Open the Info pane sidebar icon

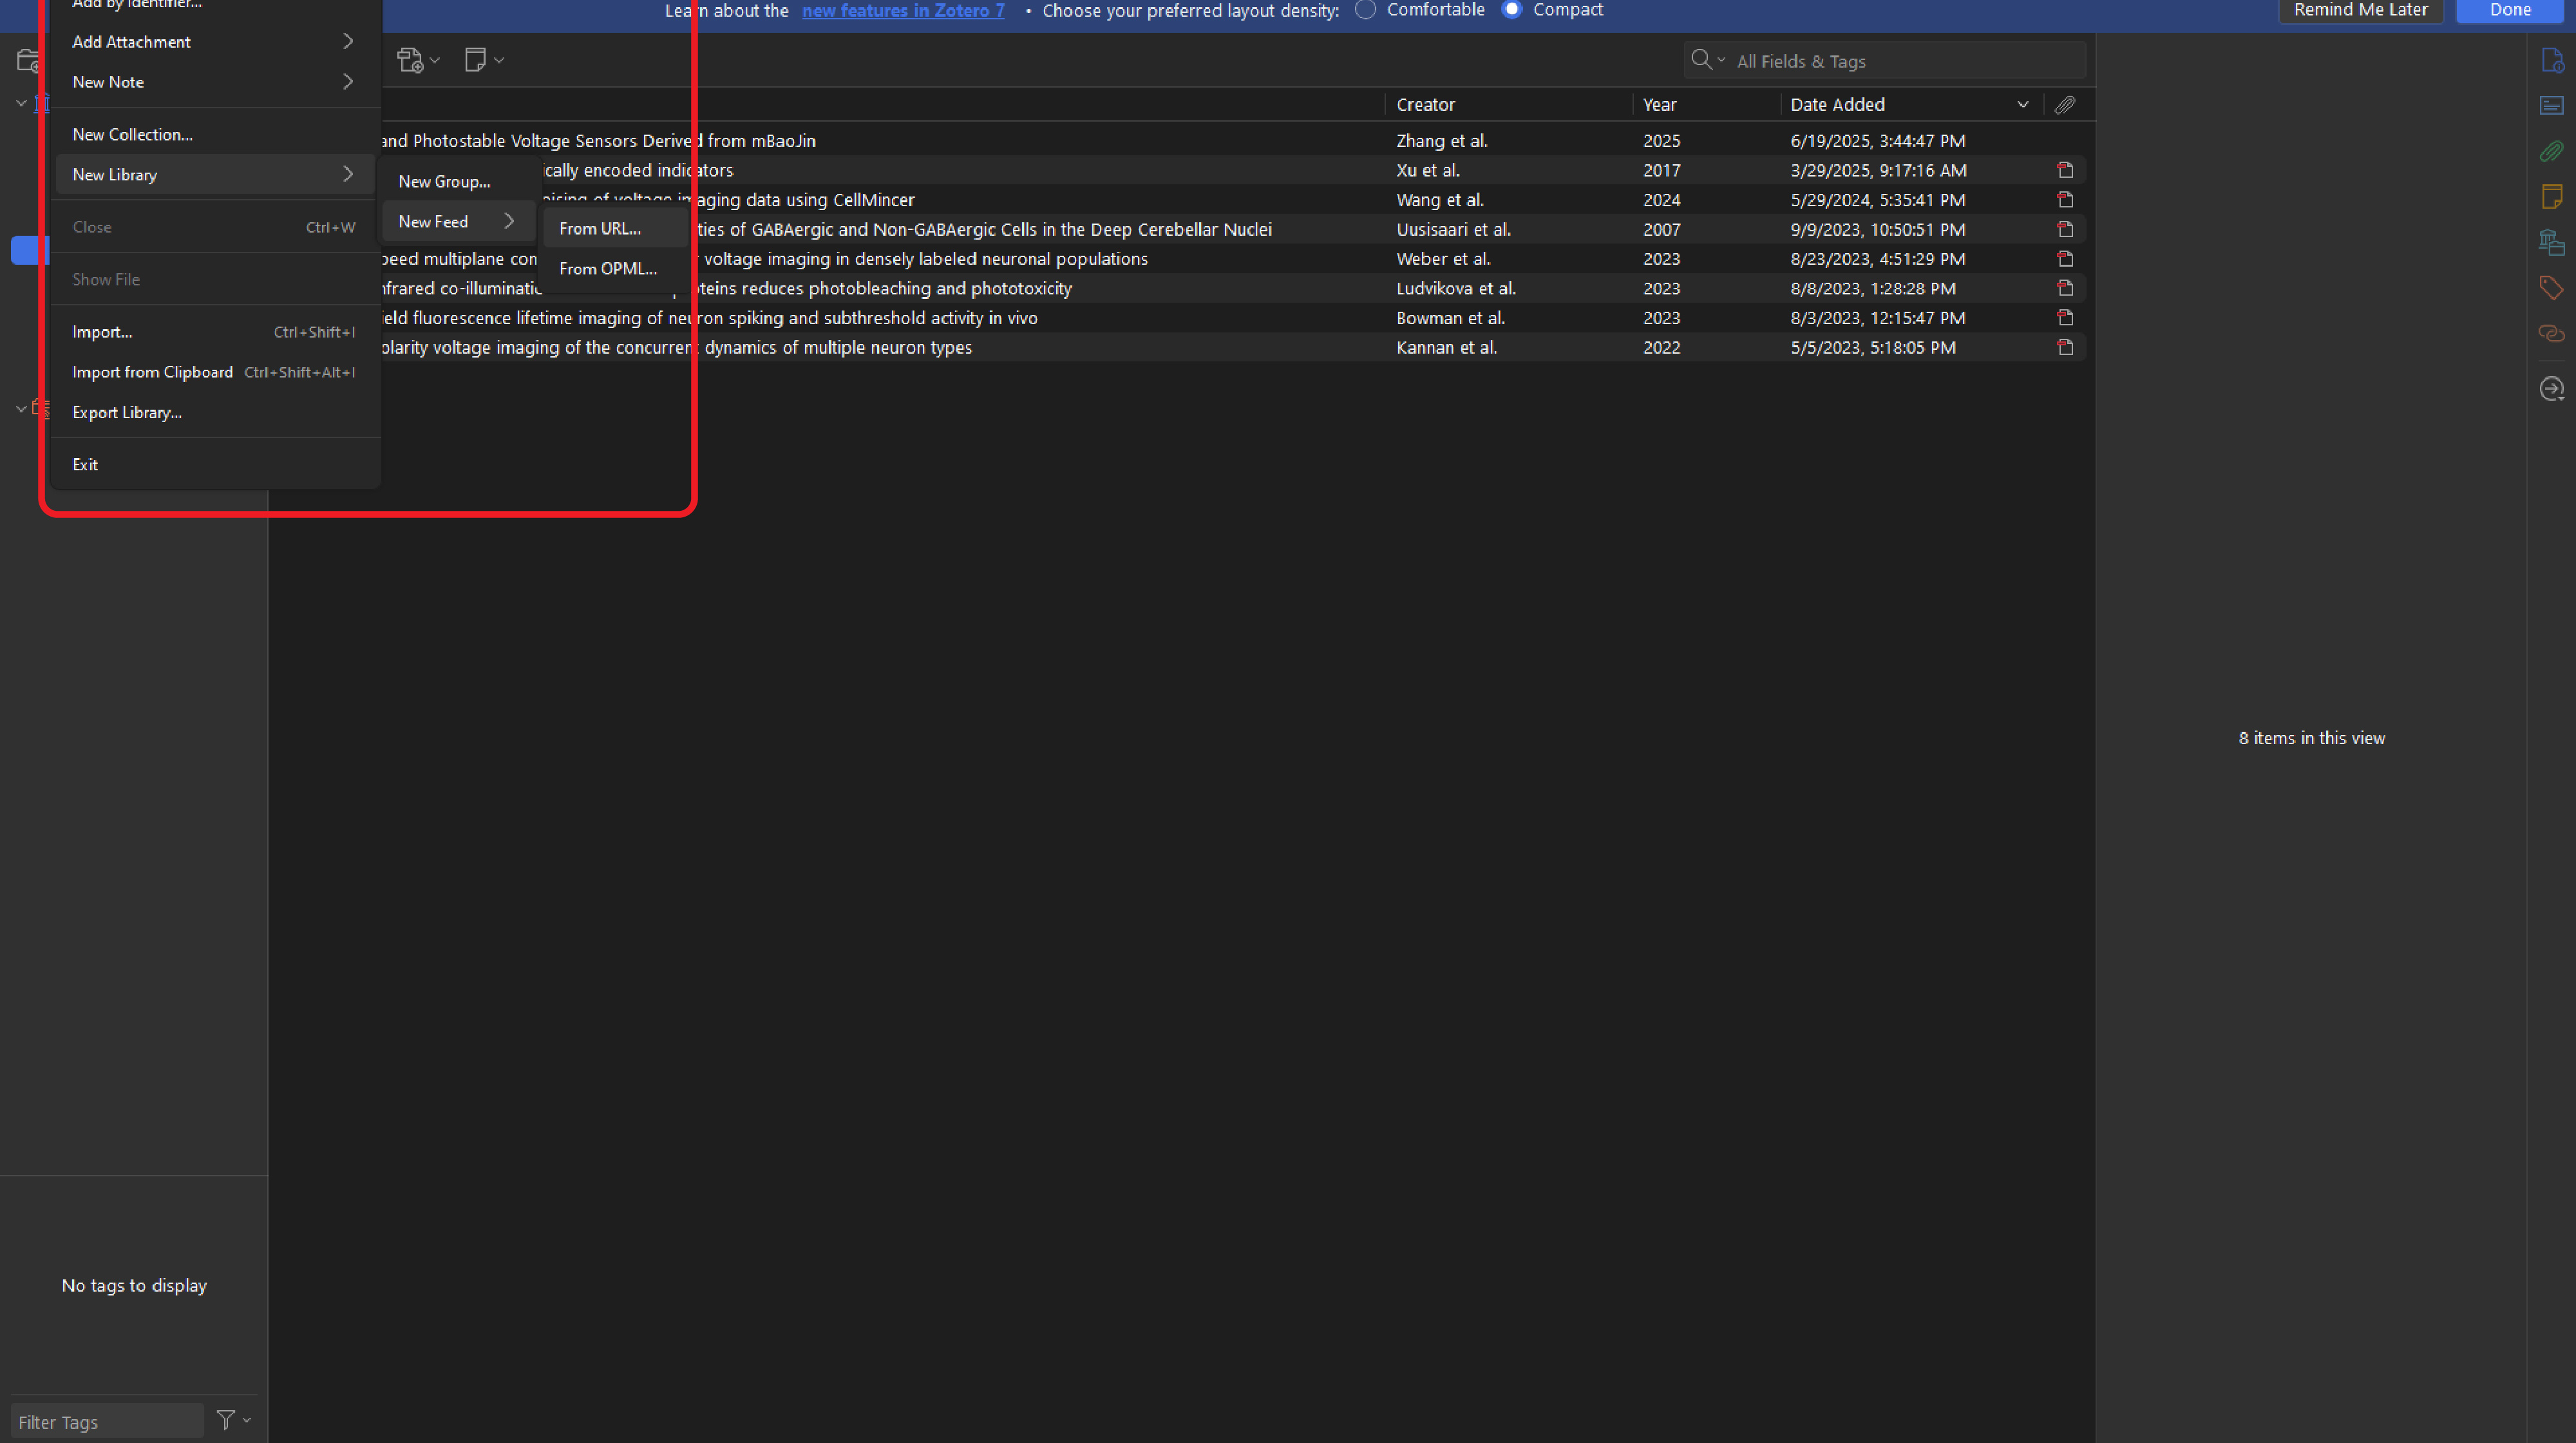(2551, 61)
